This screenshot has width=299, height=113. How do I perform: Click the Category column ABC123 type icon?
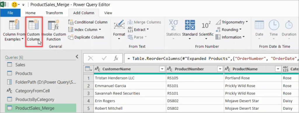pyautogui.click(x=286, y=69)
